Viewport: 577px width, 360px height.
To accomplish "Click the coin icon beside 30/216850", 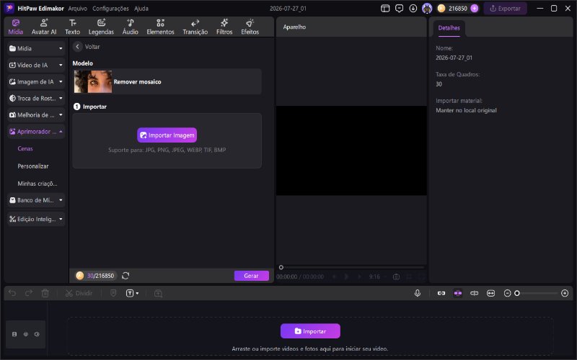I will tap(80, 276).
